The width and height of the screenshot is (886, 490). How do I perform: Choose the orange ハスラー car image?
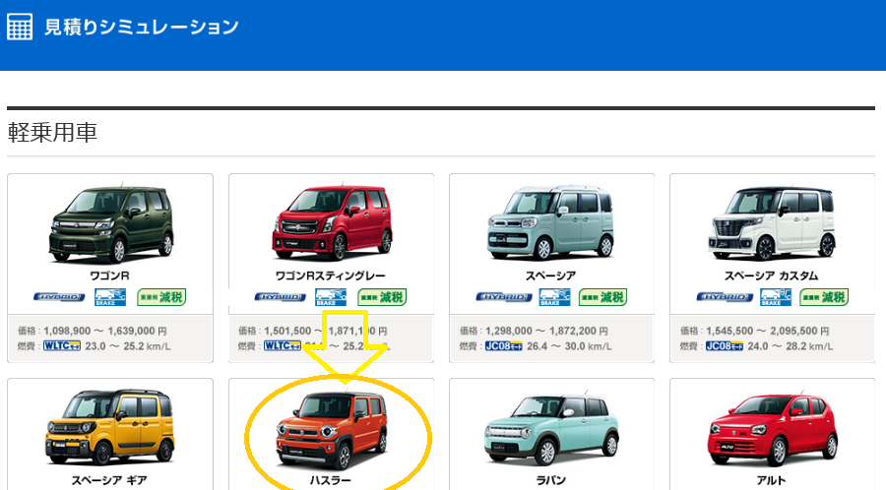click(x=333, y=430)
